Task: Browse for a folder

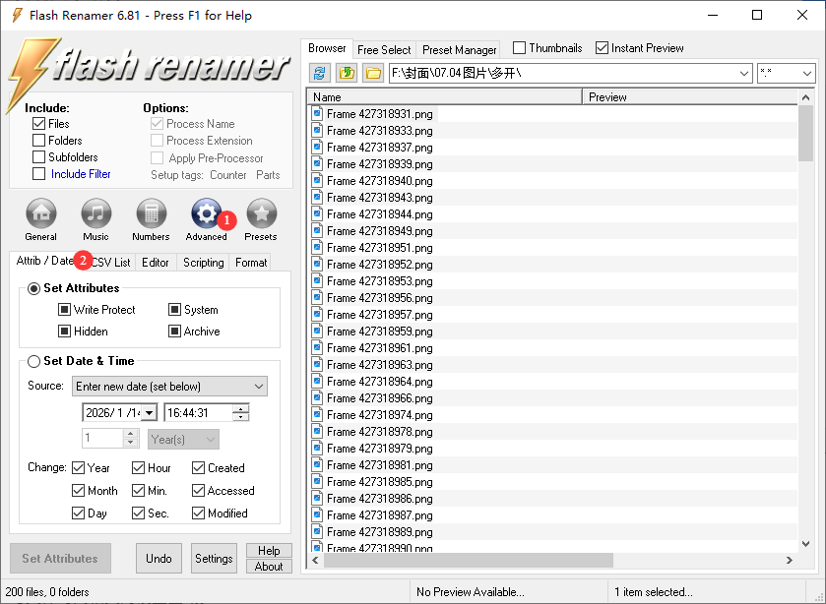Action: (373, 73)
